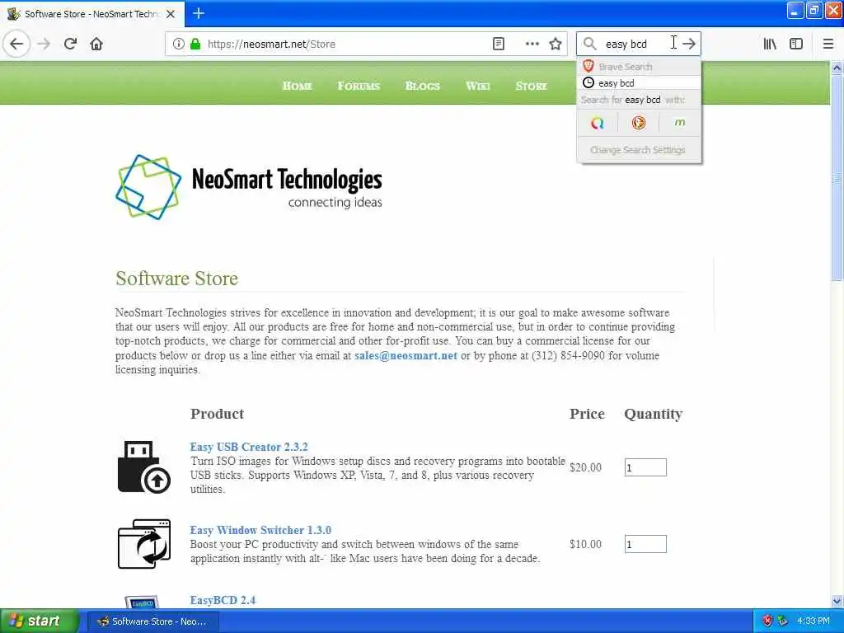The width and height of the screenshot is (844, 633).
Task: Open the Windows Start menu
Action: [39, 621]
